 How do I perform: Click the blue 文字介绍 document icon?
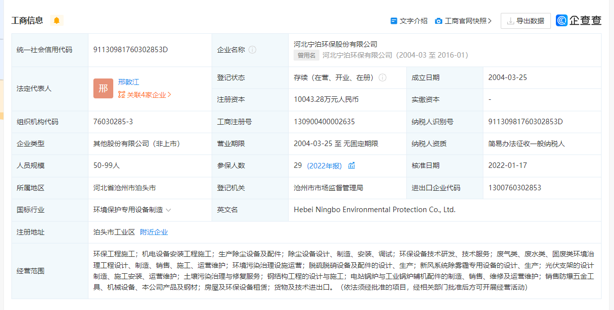coord(394,21)
